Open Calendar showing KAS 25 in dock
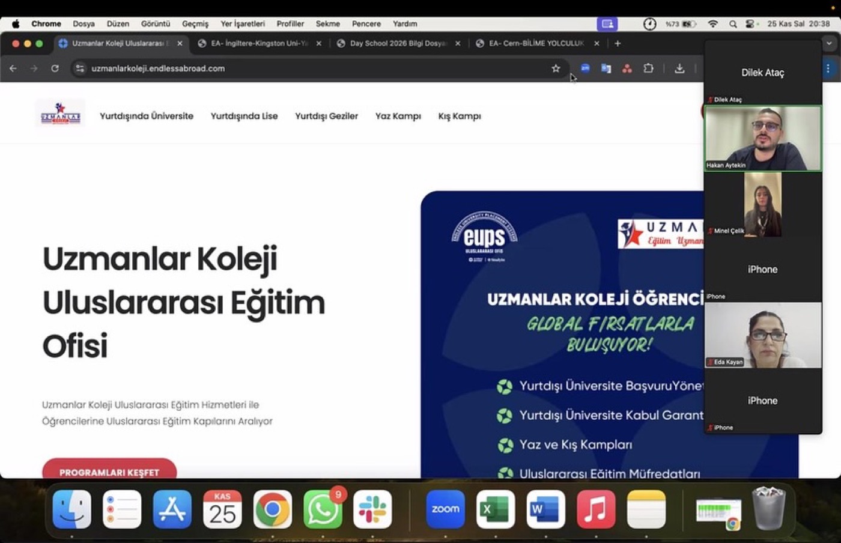 pyautogui.click(x=222, y=509)
